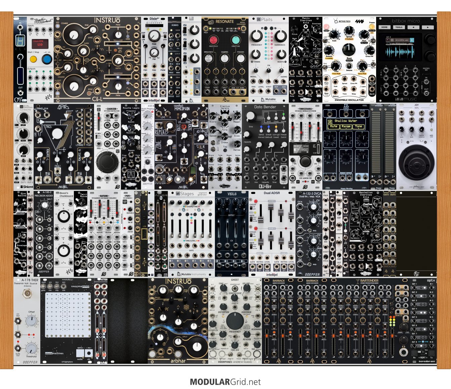Click the seven-segment display on the O'Tool module
The height and width of the screenshot is (389, 451).
pos(20,41)
